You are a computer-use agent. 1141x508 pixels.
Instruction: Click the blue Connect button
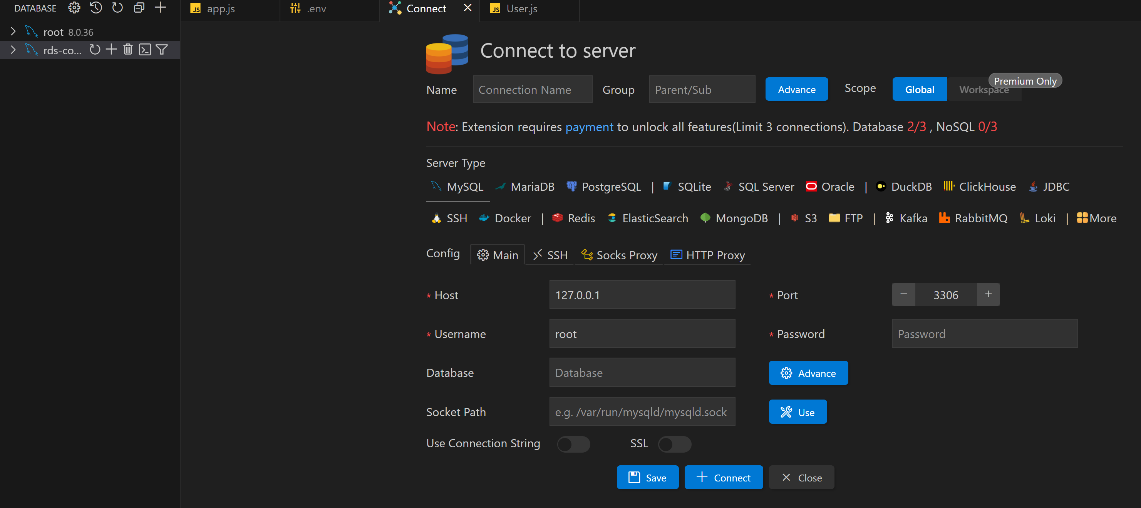tap(723, 478)
